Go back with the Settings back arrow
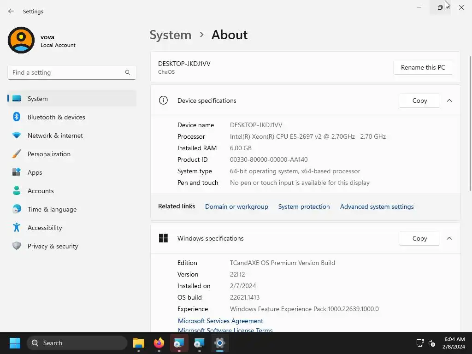472x354 pixels. 11,11
